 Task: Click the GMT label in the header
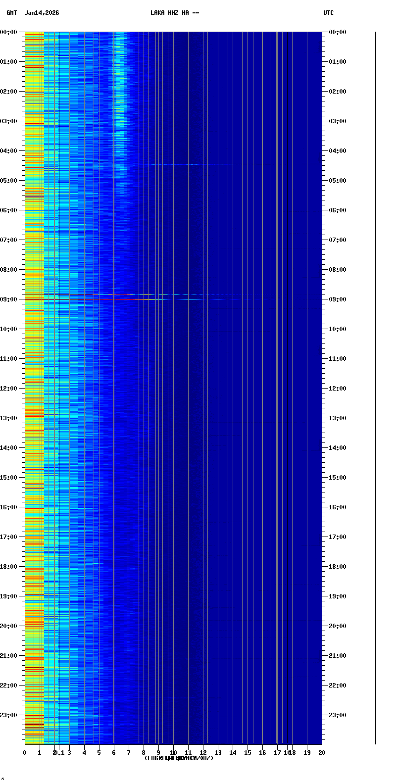pyautogui.click(x=11, y=13)
